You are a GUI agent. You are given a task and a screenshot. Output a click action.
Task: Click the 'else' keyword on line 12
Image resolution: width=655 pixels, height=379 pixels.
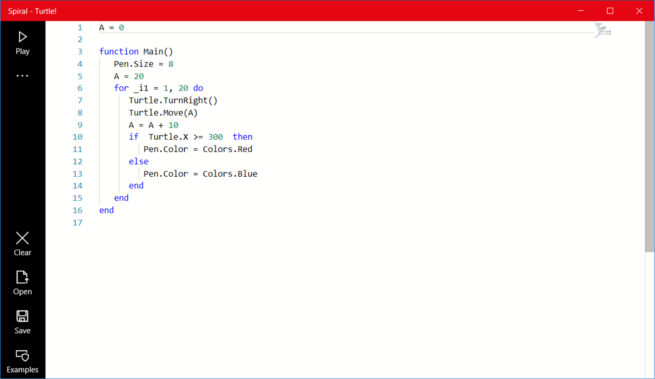coord(138,161)
